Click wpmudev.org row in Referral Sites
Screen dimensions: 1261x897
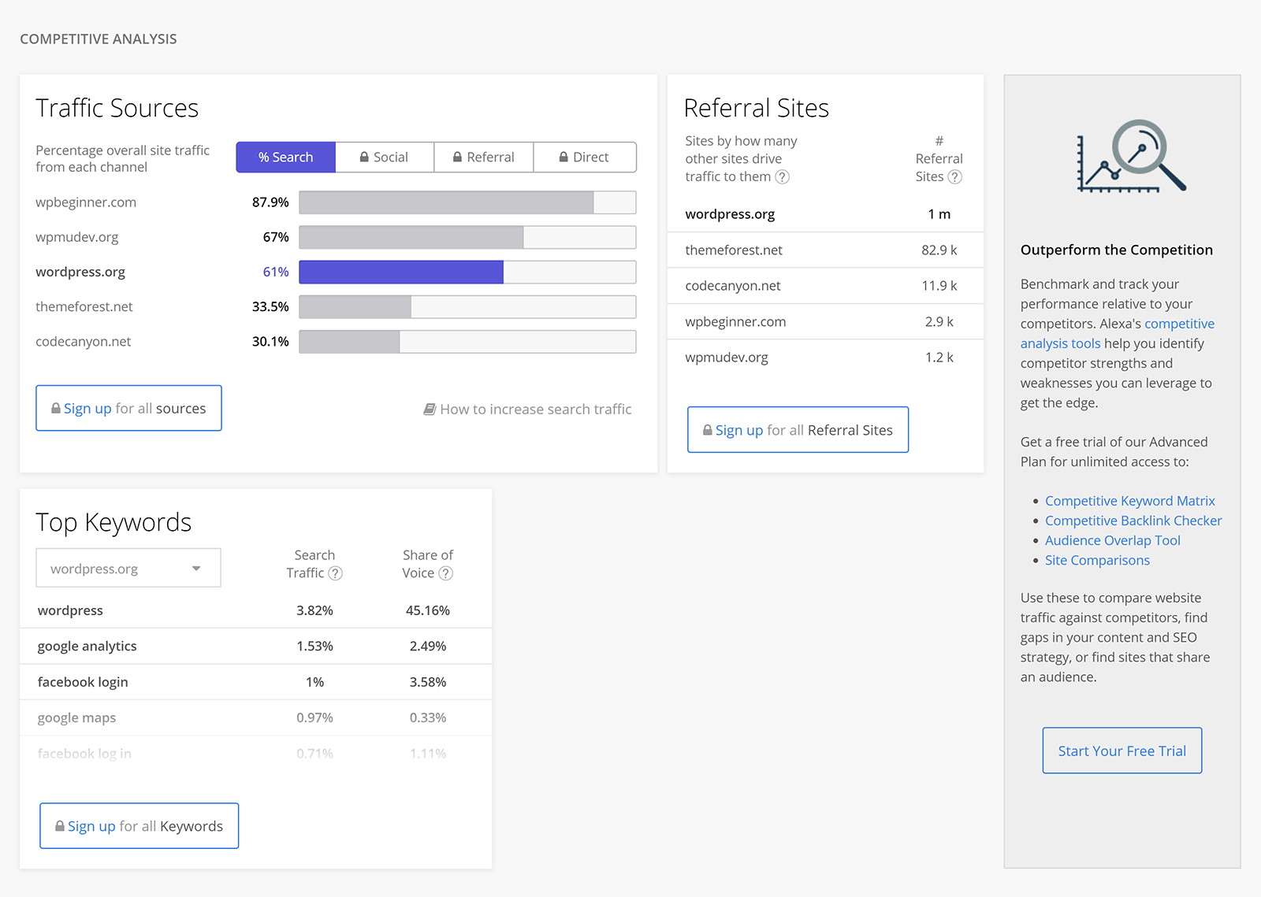825,358
